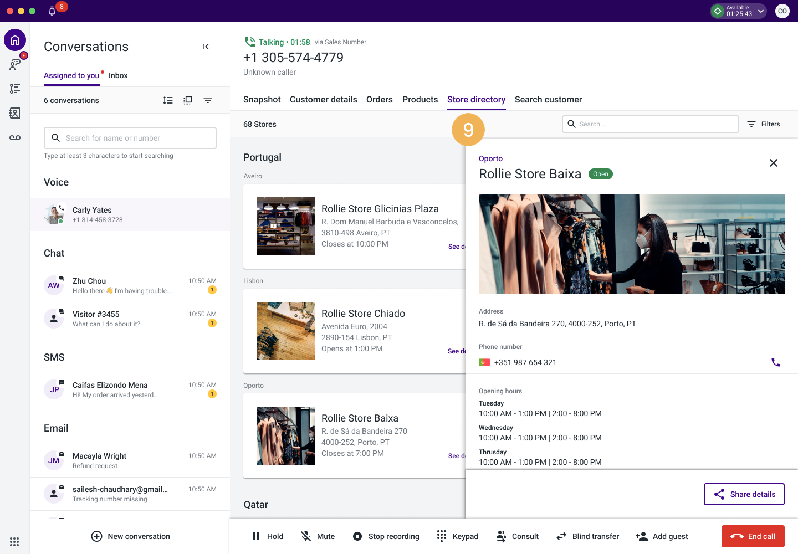Collapse the Conversations panel
The width and height of the screenshot is (798, 554).
pos(206,47)
